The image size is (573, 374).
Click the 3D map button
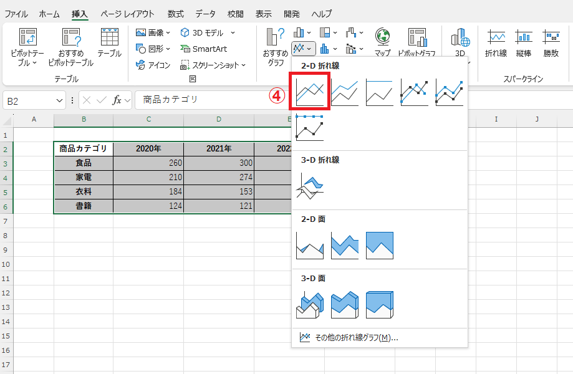(460, 42)
